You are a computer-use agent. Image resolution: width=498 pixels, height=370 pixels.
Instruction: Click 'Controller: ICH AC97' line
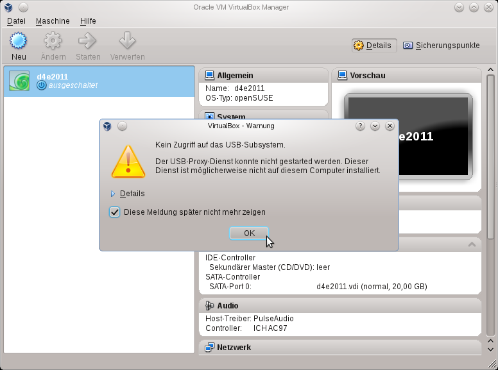pyautogui.click(x=246, y=328)
